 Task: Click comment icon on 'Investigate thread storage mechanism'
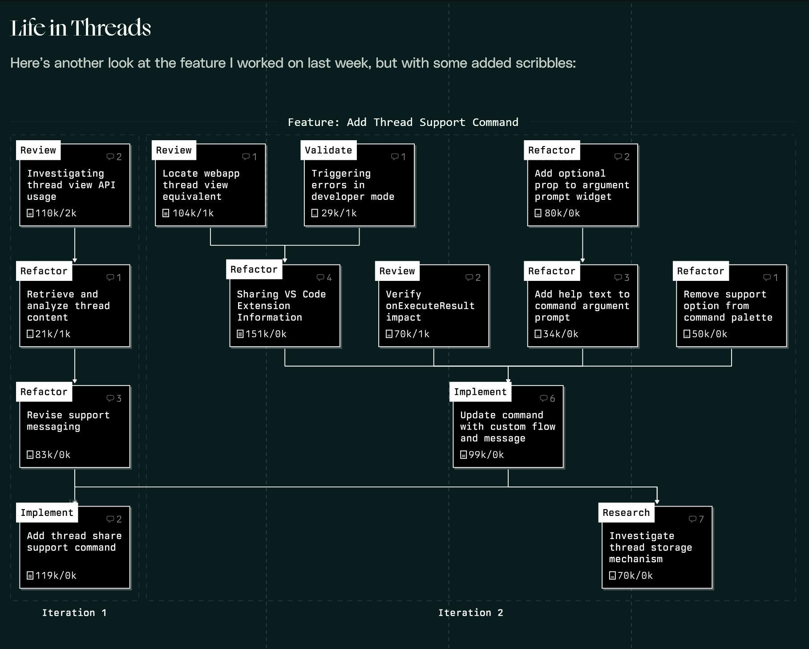(693, 519)
